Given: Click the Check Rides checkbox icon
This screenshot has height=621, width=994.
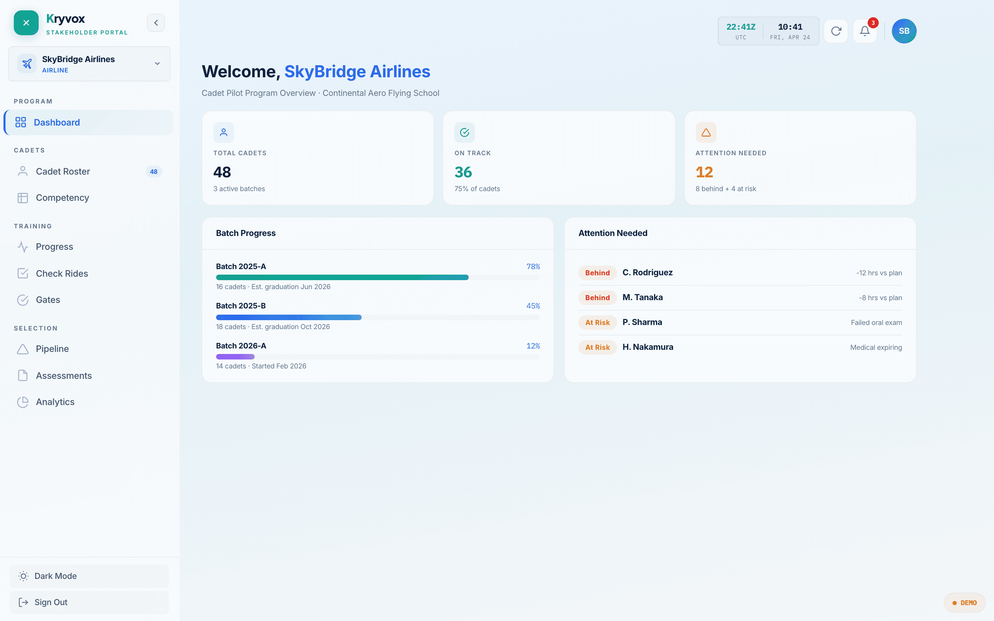Looking at the screenshot, I should point(22,274).
